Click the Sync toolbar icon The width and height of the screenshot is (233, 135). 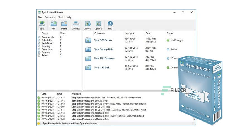coord(42,25)
